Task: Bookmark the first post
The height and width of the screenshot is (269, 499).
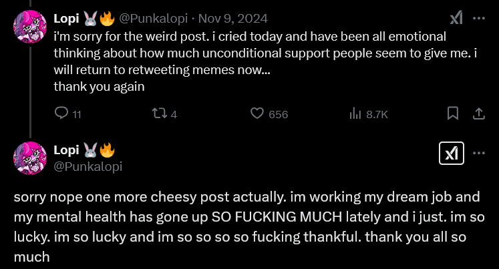Action: pos(453,114)
